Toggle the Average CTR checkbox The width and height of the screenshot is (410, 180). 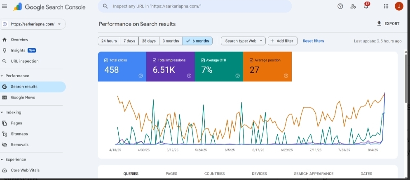pyautogui.click(x=203, y=60)
